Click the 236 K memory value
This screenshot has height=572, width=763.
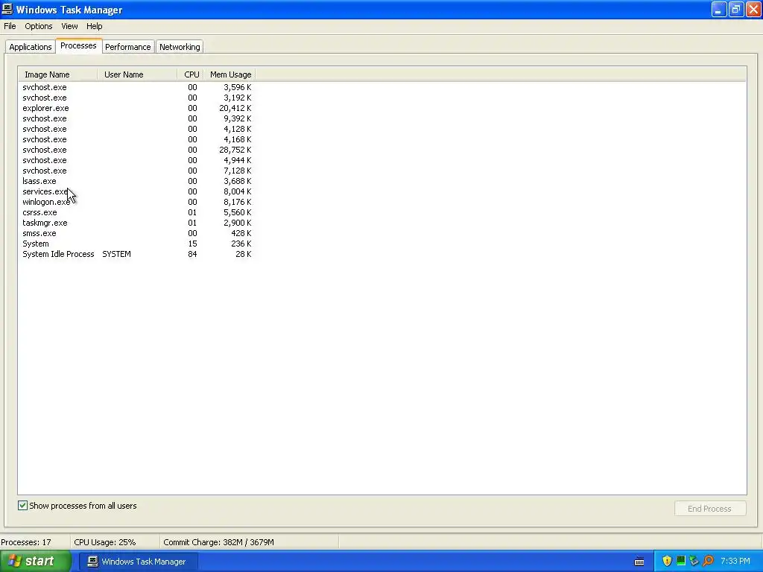(241, 244)
